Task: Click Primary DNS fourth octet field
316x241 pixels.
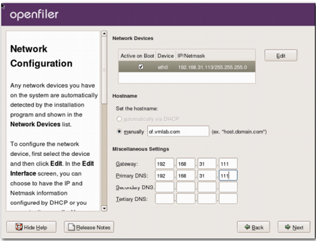Action: pyautogui.click(x=228, y=175)
